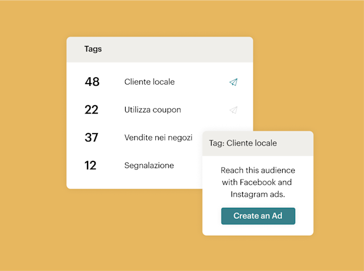Click the word 'Tag:' in popup header
This screenshot has width=364, height=271.
[217, 143]
